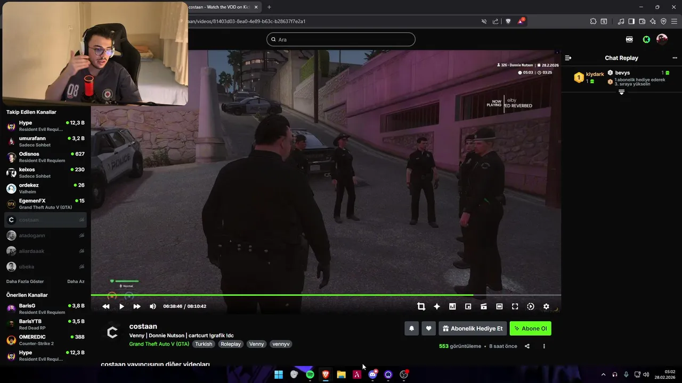Click the costaan channel name
The height and width of the screenshot is (383, 682).
click(x=143, y=326)
